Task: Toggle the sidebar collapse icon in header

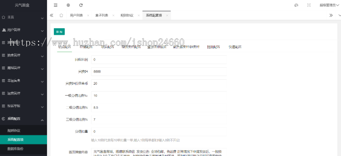Action: coord(56,5)
